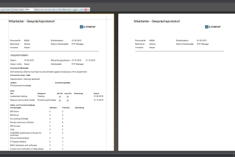Click the red close preview icon
The height and width of the screenshot is (157, 235).
coord(85,9)
